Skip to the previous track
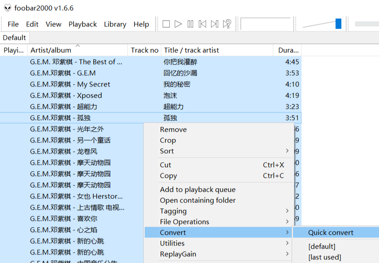379x263 pixels. pyautogui.click(x=202, y=25)
